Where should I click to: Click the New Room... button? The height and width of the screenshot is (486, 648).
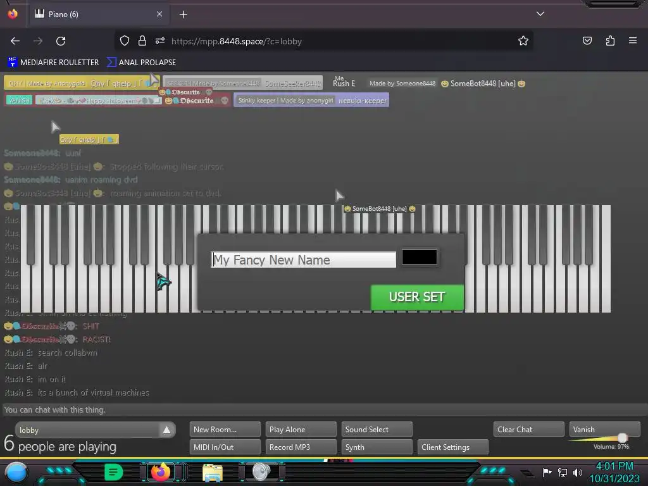pos(225,430)
